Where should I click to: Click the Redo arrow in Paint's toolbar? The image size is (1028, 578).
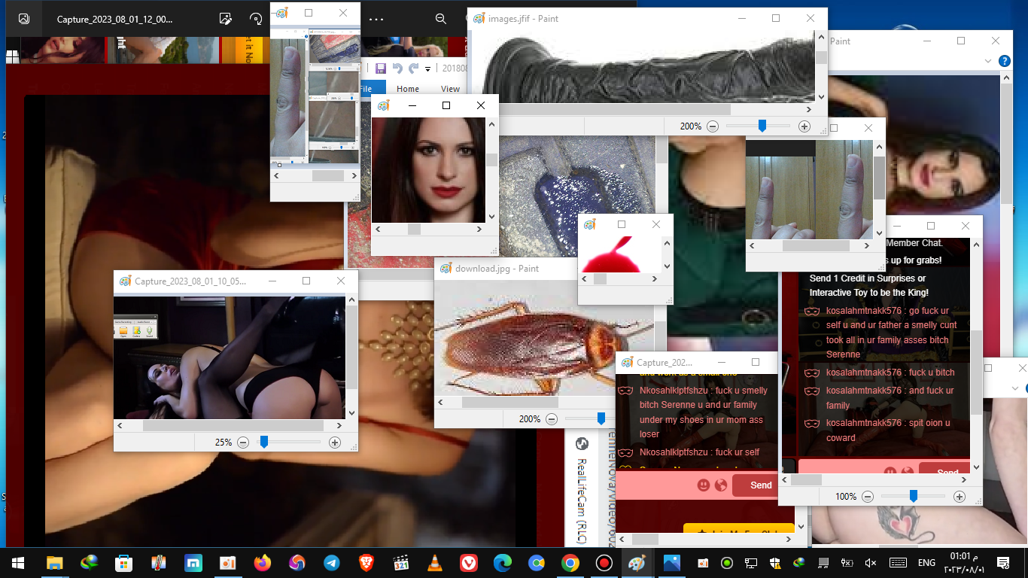[x=413, y=68]
